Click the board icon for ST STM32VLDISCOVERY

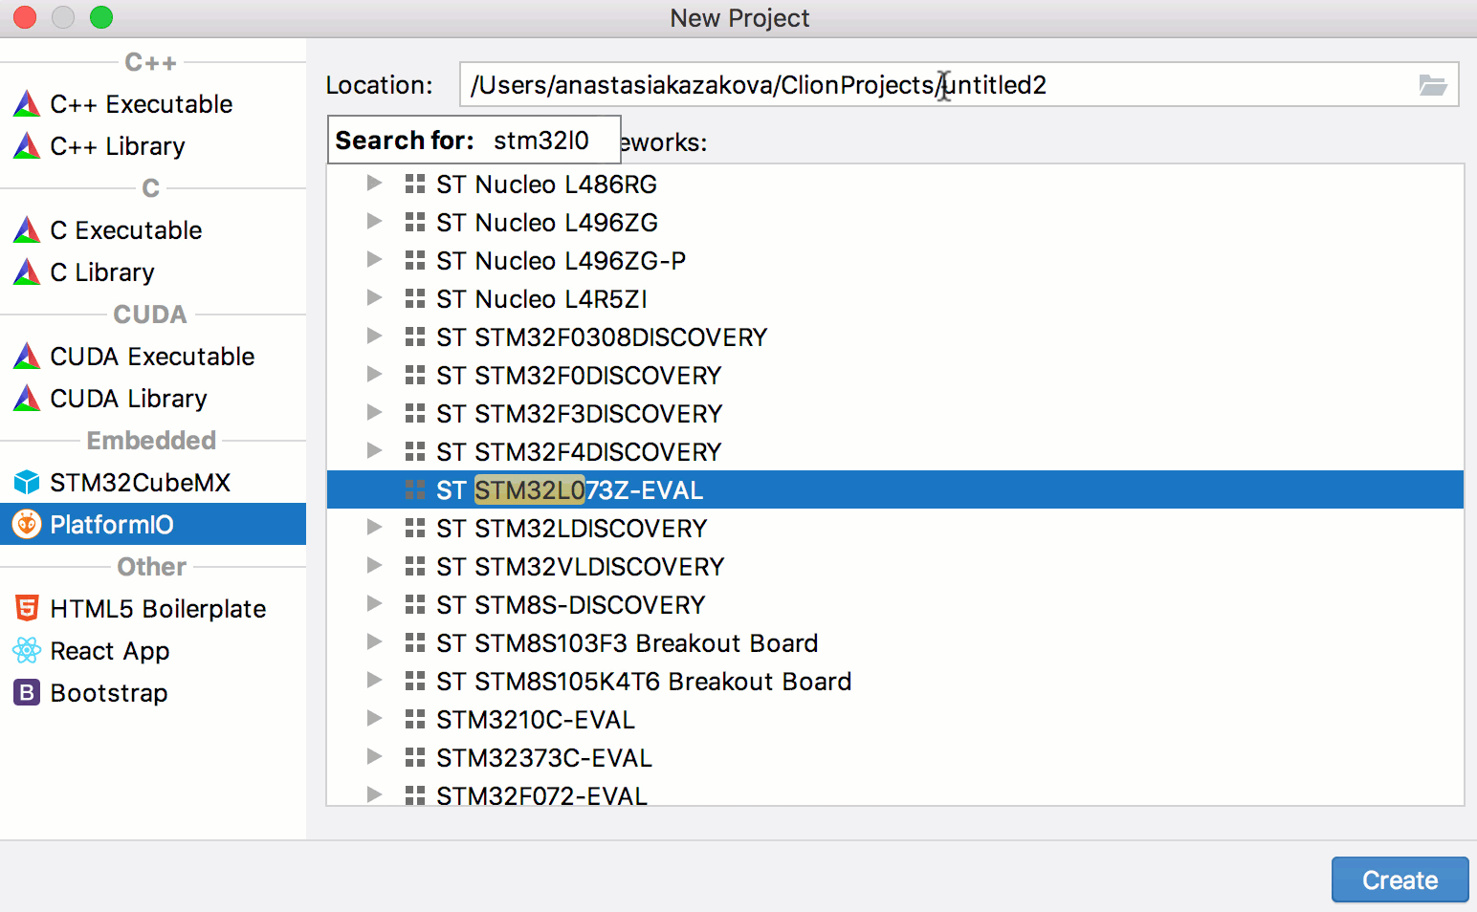coord(414,566)
